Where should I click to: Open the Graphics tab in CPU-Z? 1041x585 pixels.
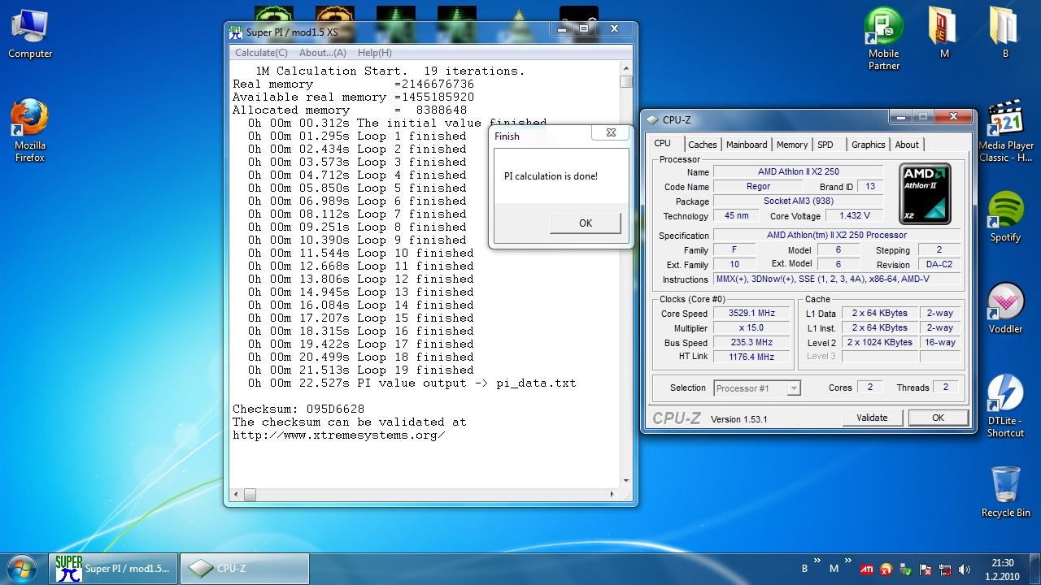click(x=868, y=145)
